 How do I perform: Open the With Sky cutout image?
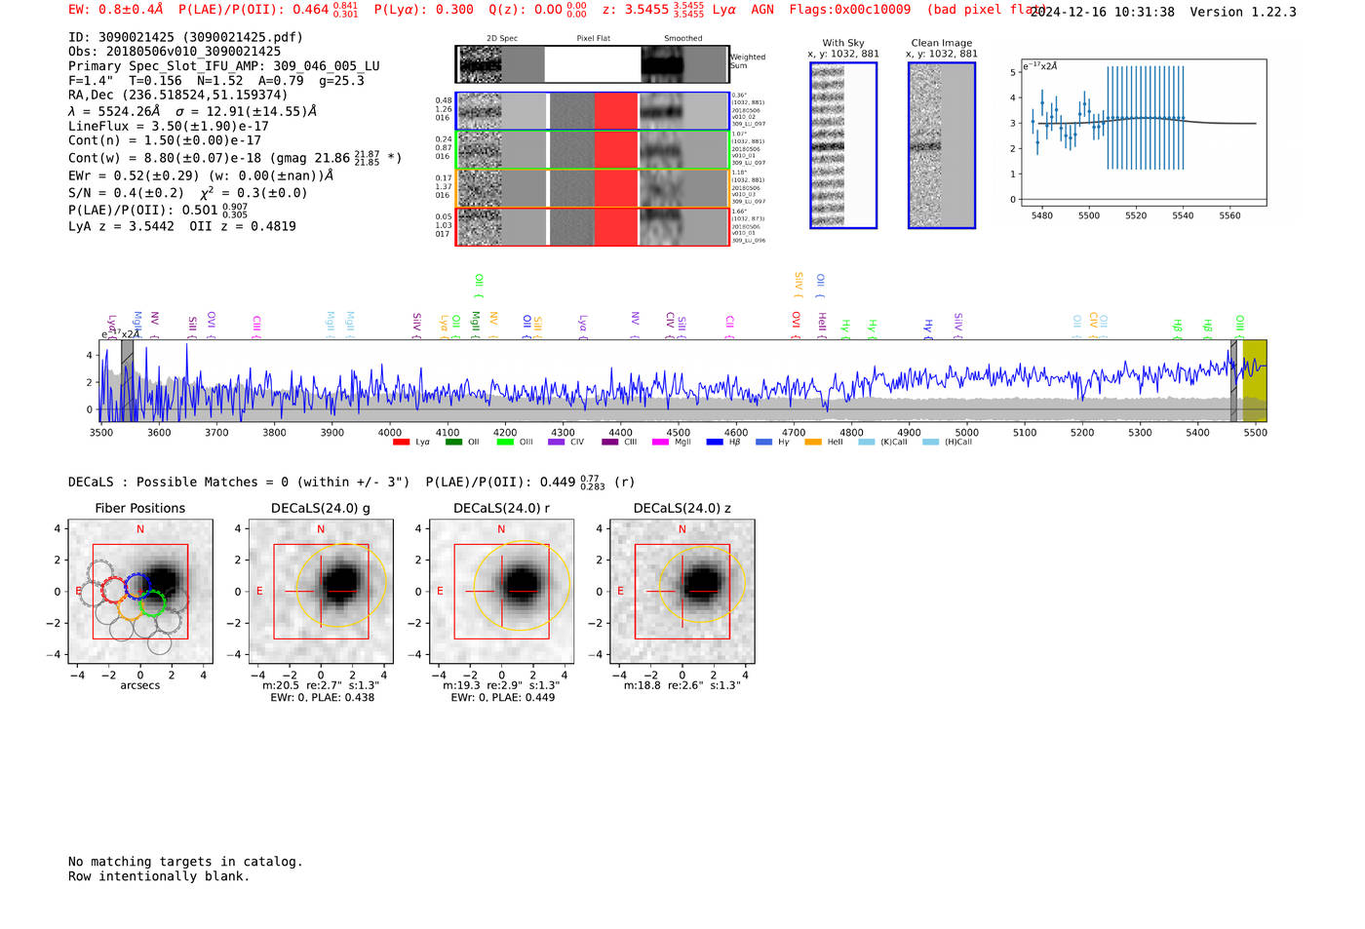tap(843, 145)
